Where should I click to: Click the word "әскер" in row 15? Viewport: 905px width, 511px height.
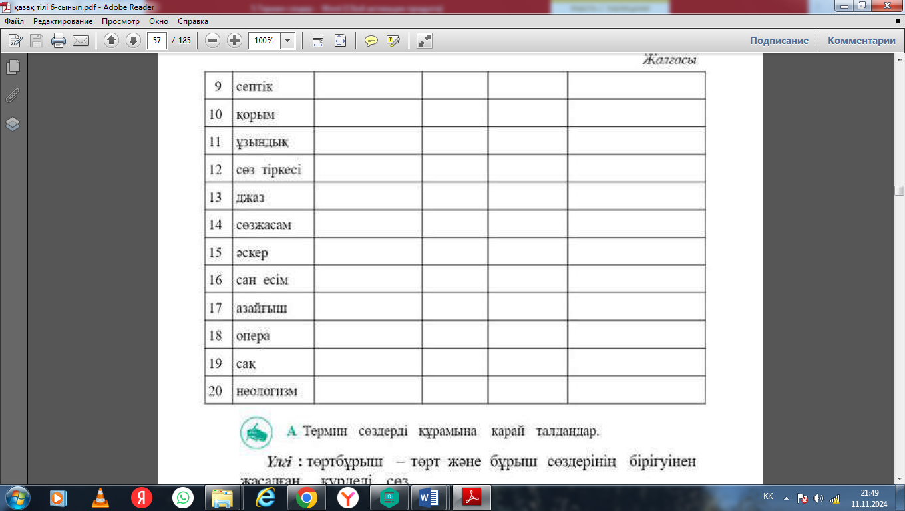click(x=252, y=253)
